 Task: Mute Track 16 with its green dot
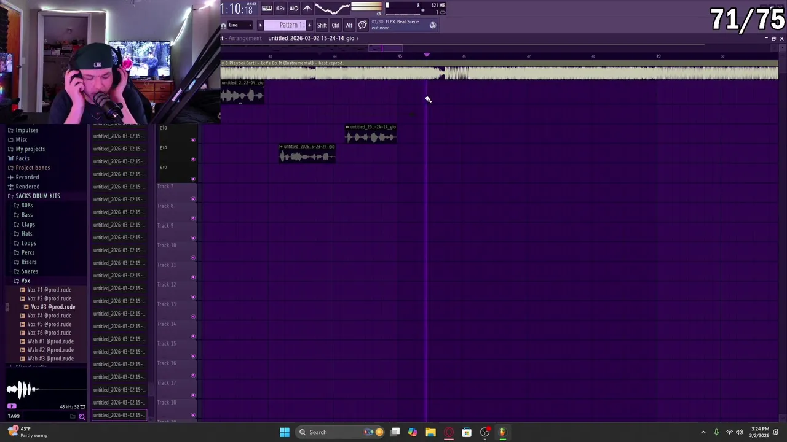[x=193, y=376]
